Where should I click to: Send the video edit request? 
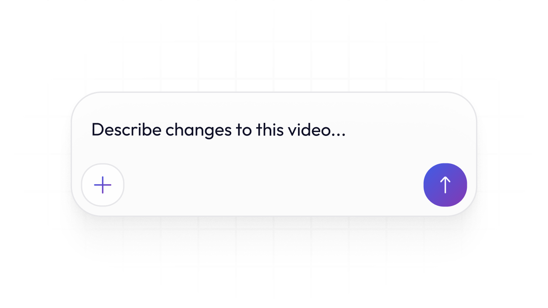coord(445,185)
